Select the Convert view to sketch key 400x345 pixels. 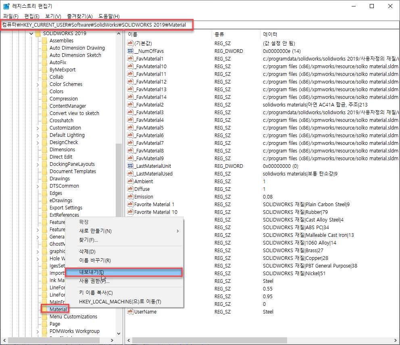(x=74, y=113)
